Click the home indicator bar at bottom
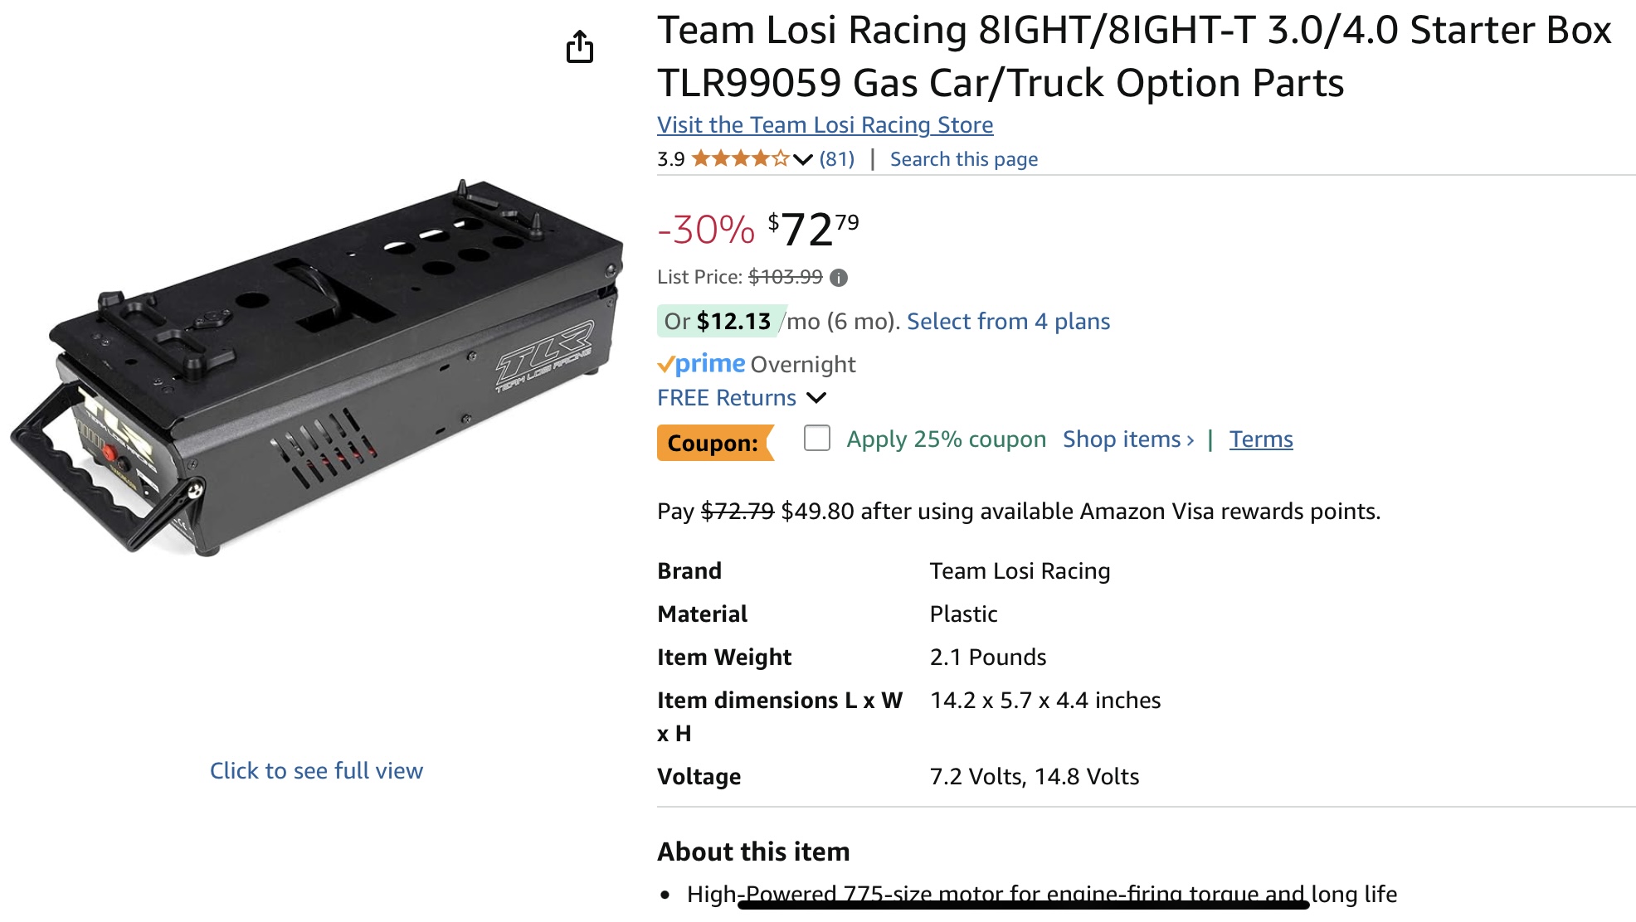This screenshot has height=922, width=1636. coord(1023,905)
